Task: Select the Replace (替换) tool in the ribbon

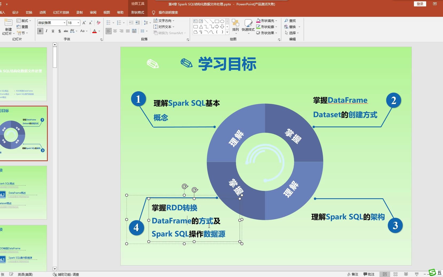Action: (292, 27)
